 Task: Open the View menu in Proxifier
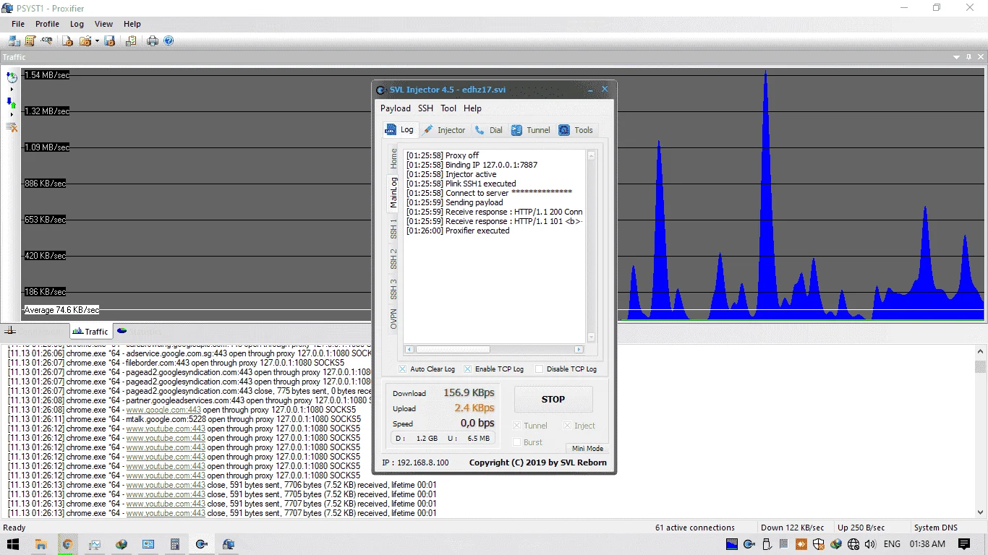coord(103,24)
